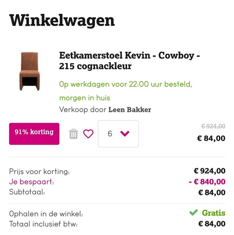Delete the chair with the trash icon
The image size is (234, 235).
pyautogui.click(x=74, y=134)
